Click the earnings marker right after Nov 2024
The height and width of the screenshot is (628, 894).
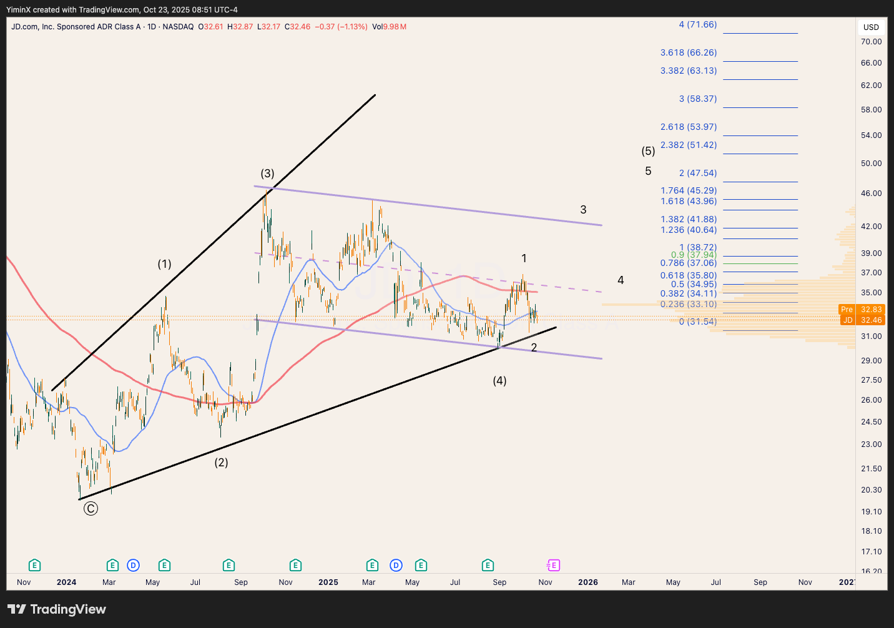(295, 566)
